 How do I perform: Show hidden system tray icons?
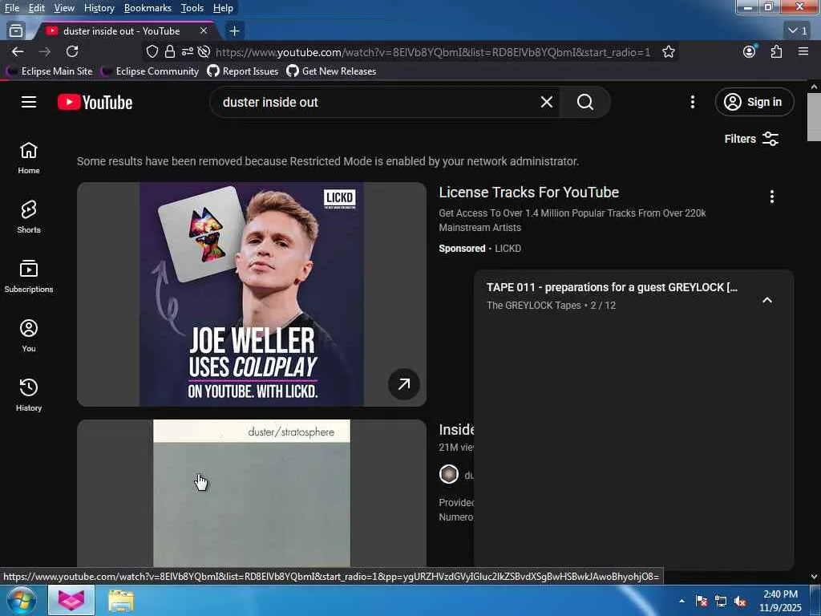tap(681, 601)
